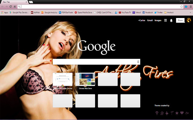The image size is (193, 120).
Task: Bookmark this page with star icon
Action: 182,7
